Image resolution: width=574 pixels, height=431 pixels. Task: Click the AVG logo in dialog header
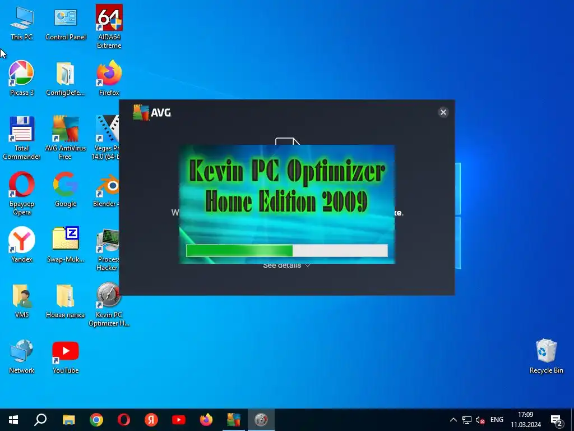click(x=151, y=112)
